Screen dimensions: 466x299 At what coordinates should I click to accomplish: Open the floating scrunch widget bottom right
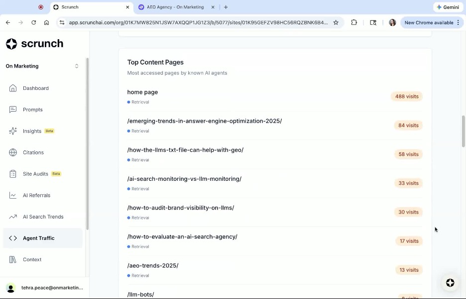point(450,283)
